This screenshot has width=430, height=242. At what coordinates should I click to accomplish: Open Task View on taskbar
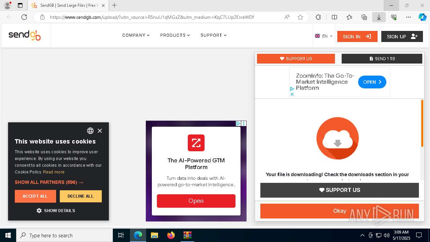pyautogui.click(x=121, y=235)
